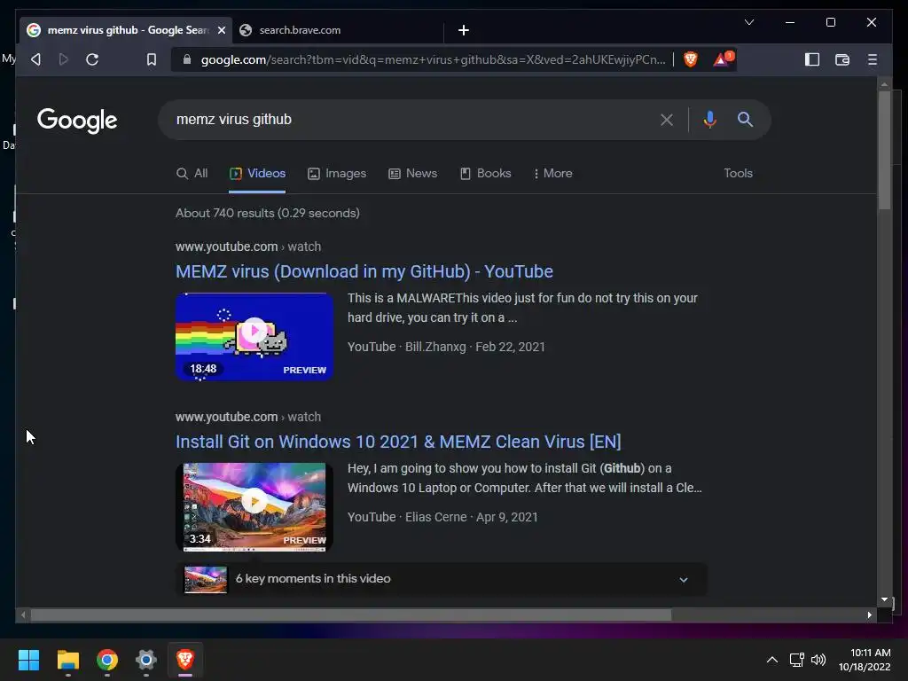The image size is (908, 681).
Task: Expand 6 key moments in this video
Action: (x=442, y=579)
